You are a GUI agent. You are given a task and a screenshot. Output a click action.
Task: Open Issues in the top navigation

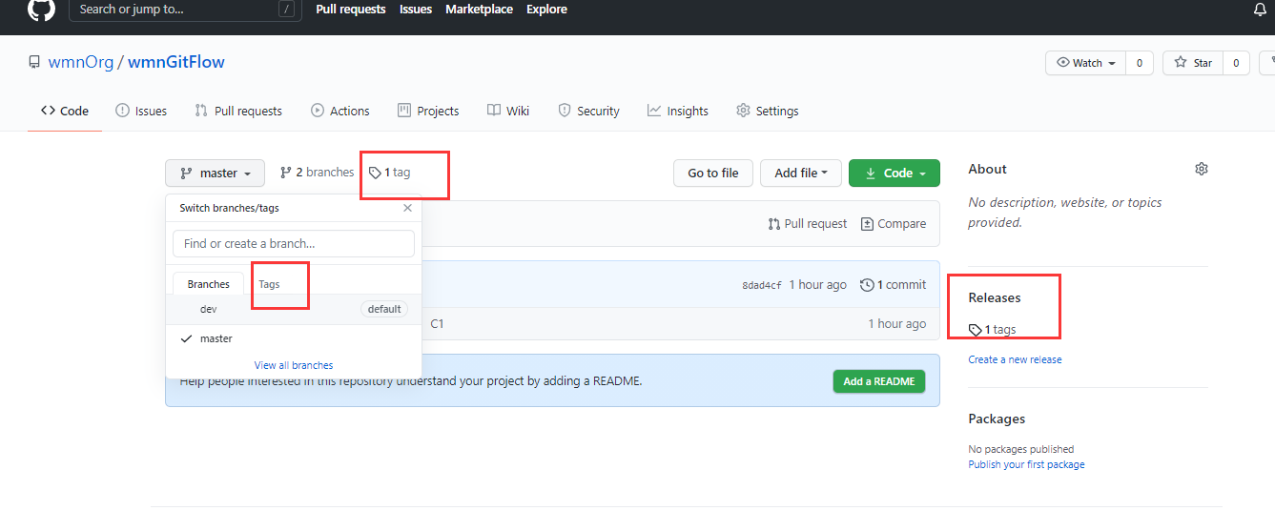[416, 10]
